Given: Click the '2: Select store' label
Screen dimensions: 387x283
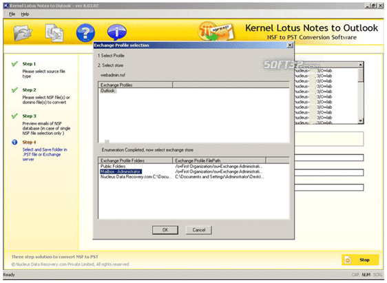Looking at the screenshot, I should [x=110, y=65].
